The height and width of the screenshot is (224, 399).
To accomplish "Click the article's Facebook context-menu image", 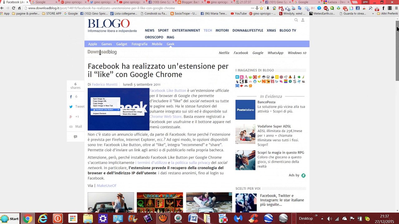I will tap(119, 109).
